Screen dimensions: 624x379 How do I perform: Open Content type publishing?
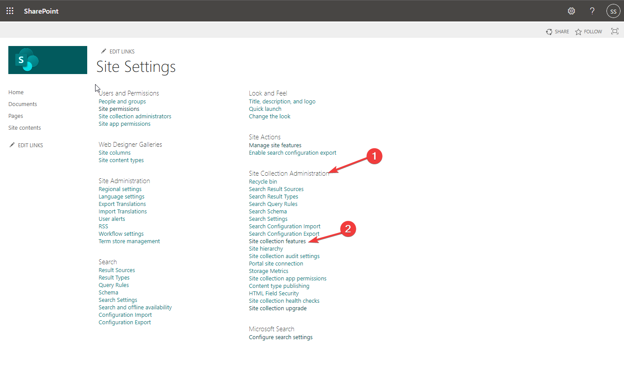coord(279,286)
